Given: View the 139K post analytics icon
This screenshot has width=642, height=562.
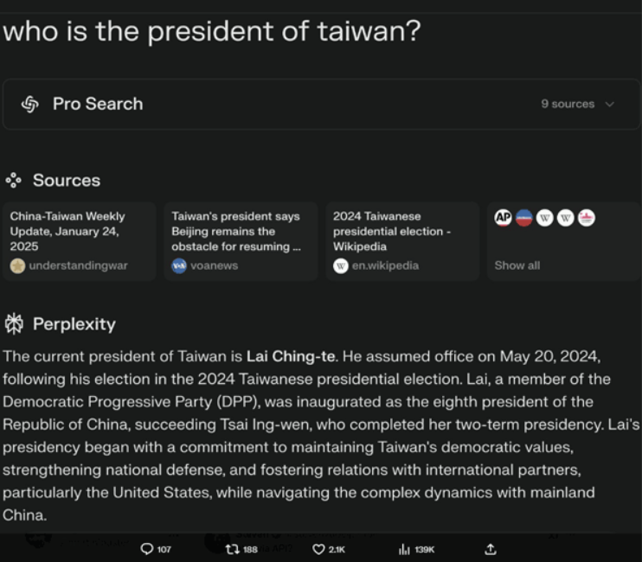Looking at the screenshot, I should point(404,549).
